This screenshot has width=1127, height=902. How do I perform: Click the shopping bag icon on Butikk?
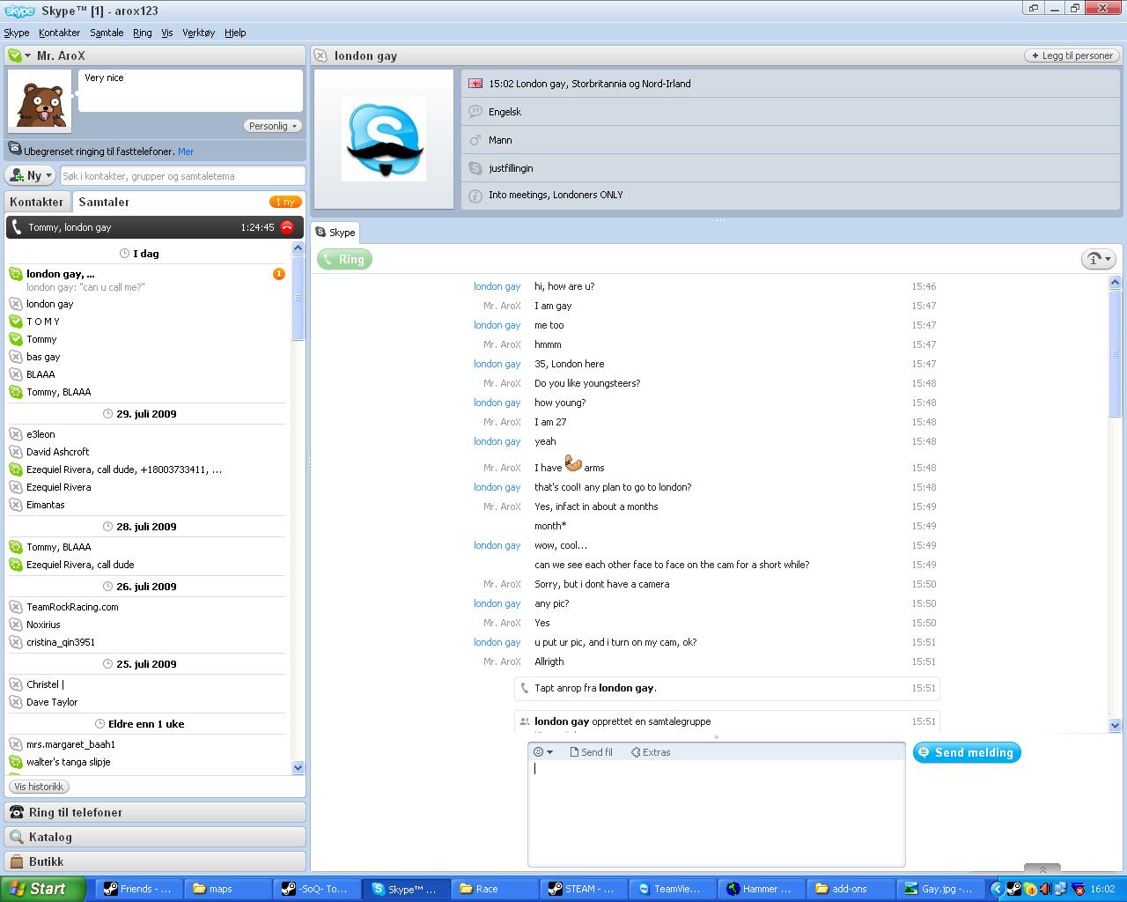[17, 861]
